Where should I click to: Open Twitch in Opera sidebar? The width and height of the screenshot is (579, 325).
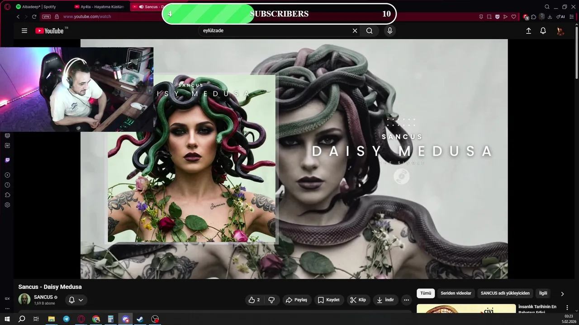tap(7, 160)
